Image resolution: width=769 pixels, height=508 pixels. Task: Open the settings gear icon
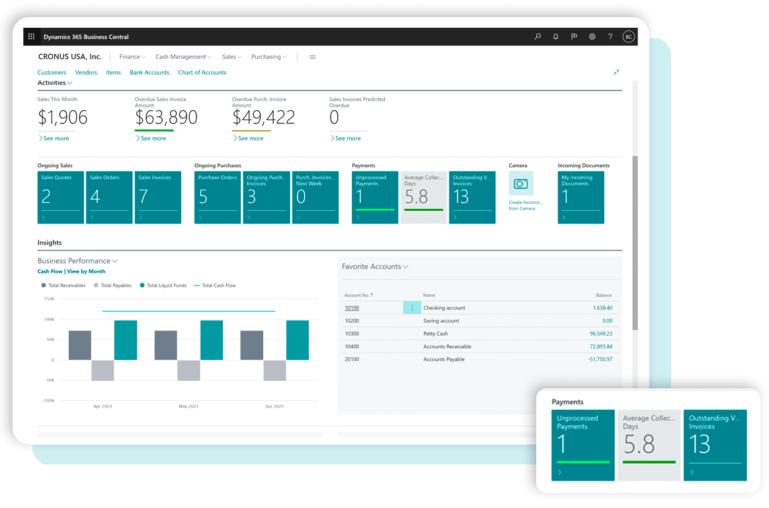pyautogui.click(x=592, y=36)
